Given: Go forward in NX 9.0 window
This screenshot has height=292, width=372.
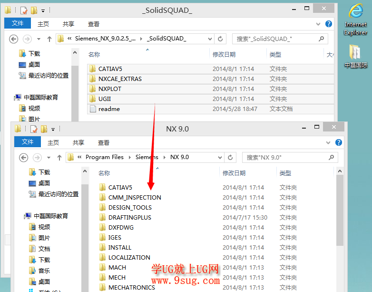Looking at the screenshot, I should [x=37, y=157].
